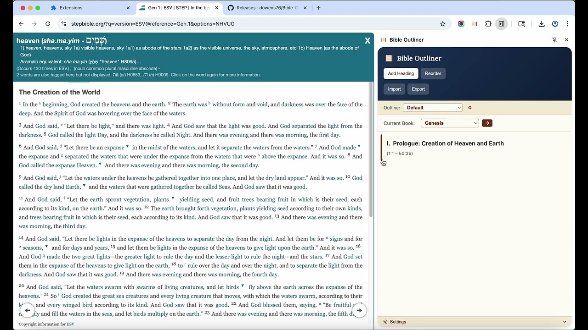
Task: Click the Export button
Action: (418, 89)
